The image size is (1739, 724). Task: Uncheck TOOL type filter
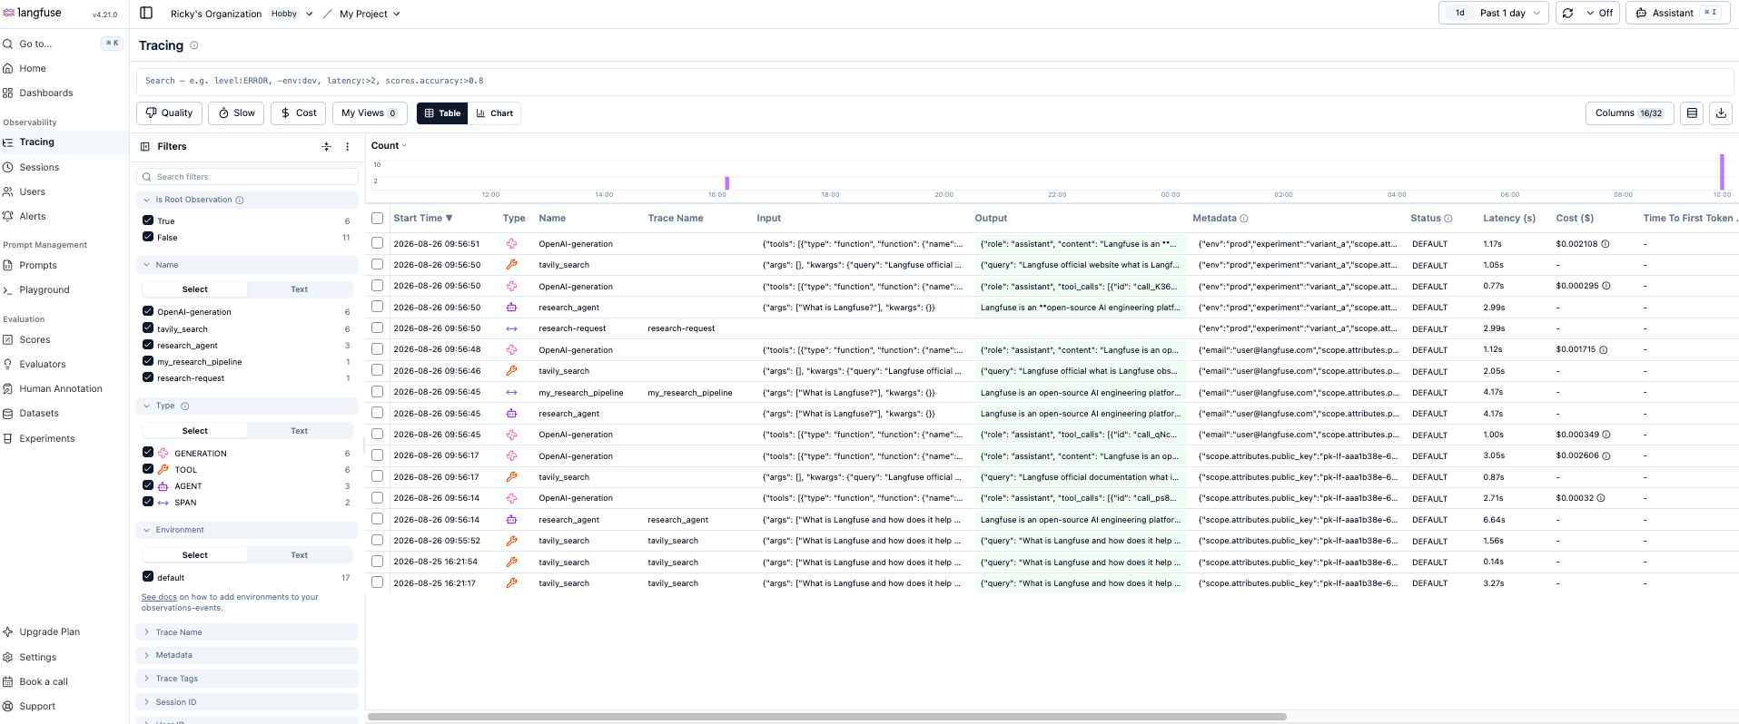click(x=147, y=469)
